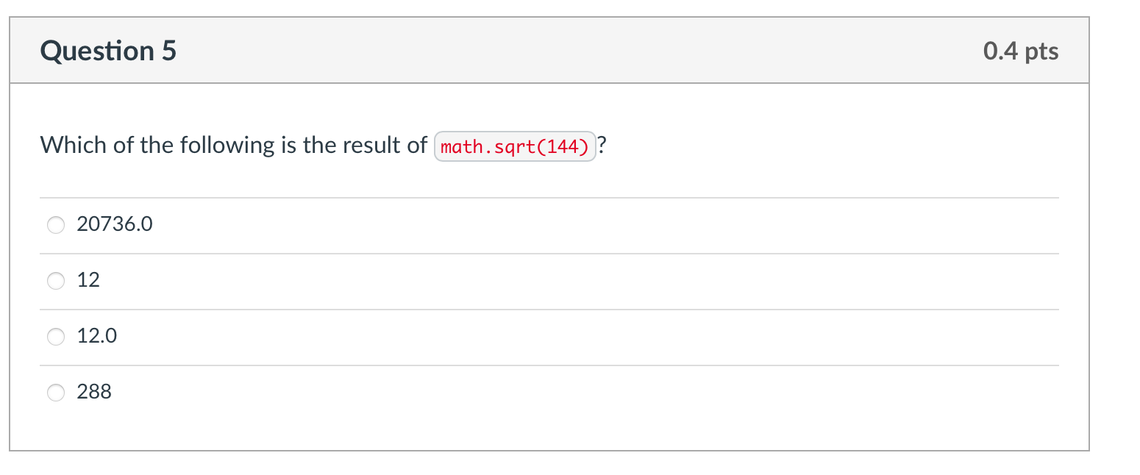This screenshot has width=1140, height=475.
Task: Click the word math in the code
Action: coord(457,146)
